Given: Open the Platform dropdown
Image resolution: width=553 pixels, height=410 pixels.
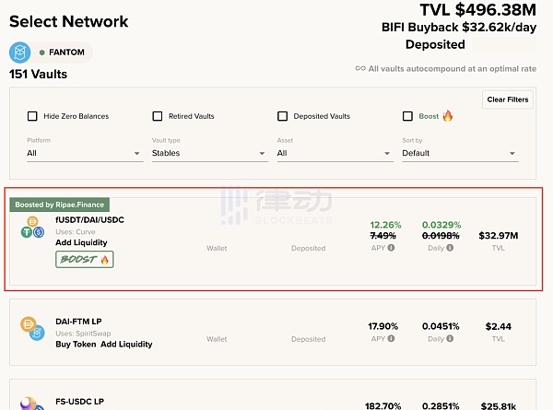Looking at the screenshot, I should 83,153.
